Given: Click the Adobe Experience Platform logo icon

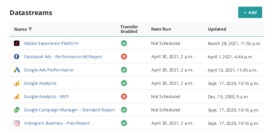Looking at the screenshot, I should [17, 43].
